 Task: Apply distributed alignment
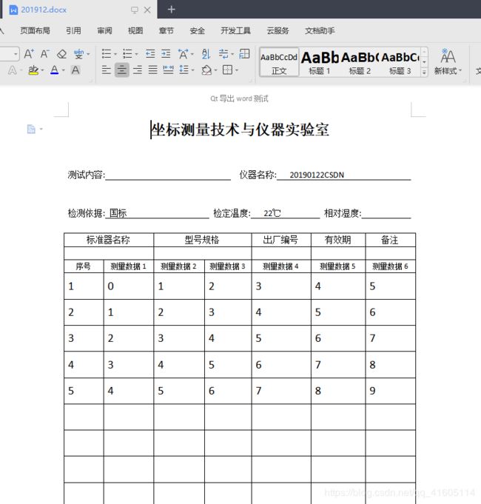168,70
